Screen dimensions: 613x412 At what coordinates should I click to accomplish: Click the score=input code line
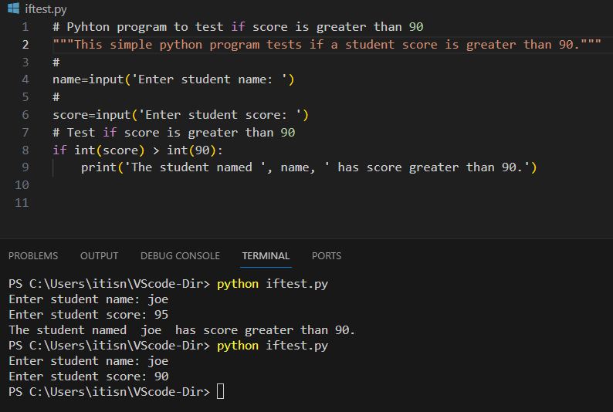coord(181,115)
